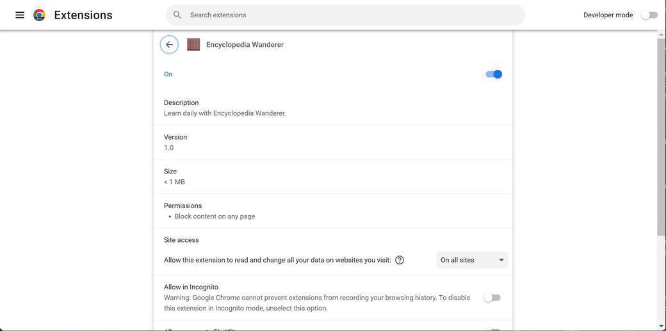The image size is (666, 331).
Task: Type in Search extensions field
Action: click(352, 15)
